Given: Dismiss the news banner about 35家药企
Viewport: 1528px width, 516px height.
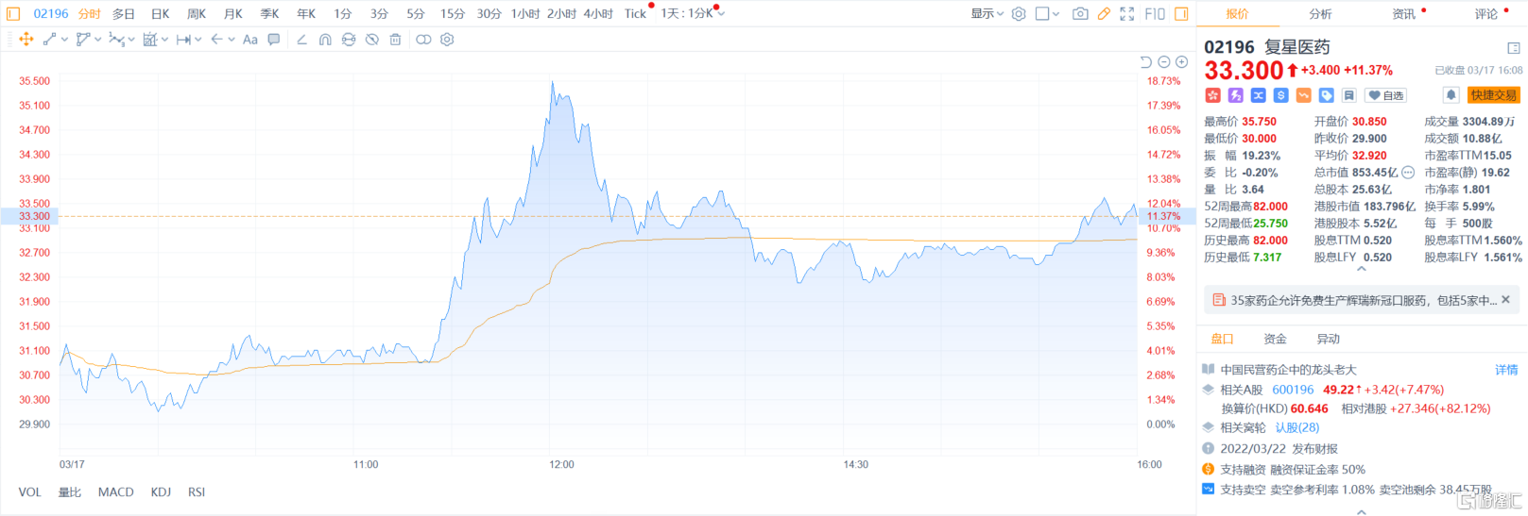Looking at the screenshot, I should point(1505,300).
